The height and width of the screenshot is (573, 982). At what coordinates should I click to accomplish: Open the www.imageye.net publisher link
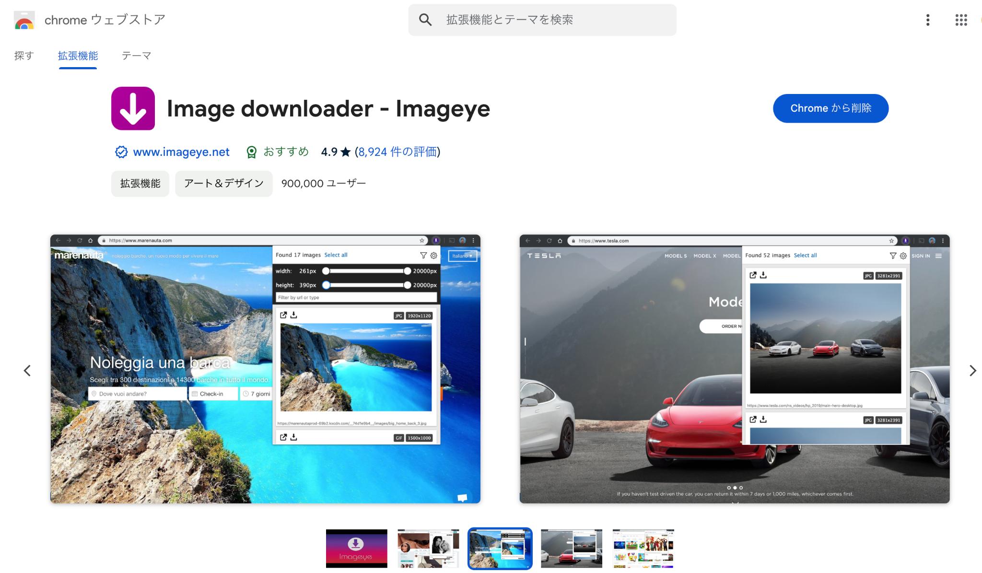click(x=181, y=152)
